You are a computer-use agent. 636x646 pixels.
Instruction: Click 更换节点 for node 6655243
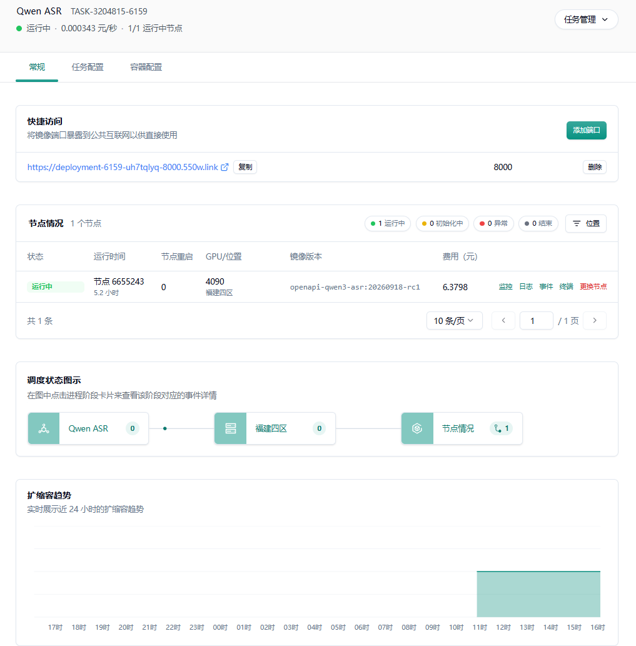pyautogui.click(x=593, y=287)
